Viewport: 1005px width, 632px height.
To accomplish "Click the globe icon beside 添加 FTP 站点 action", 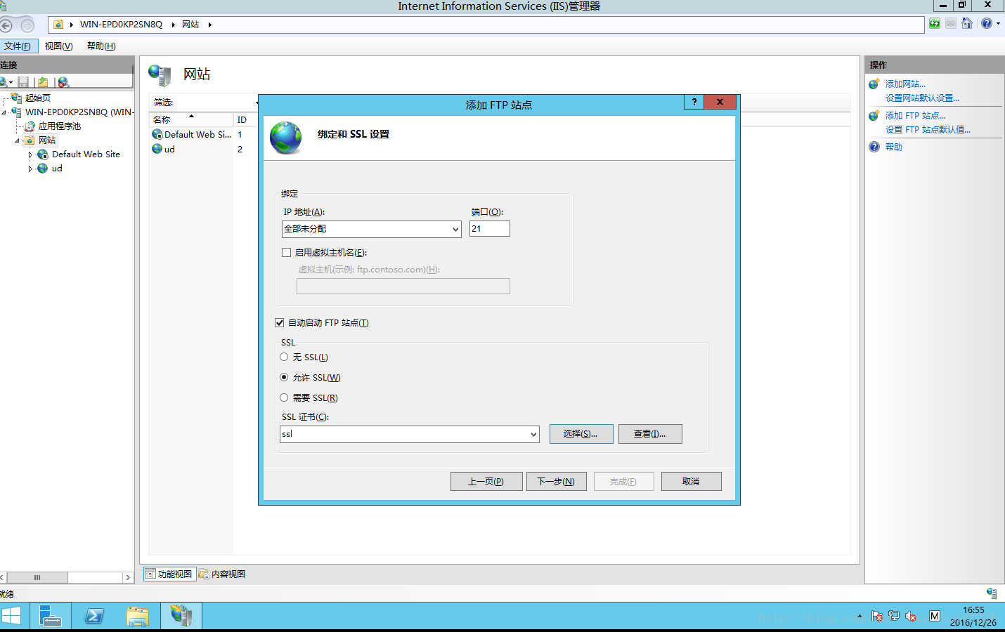I will pyautogui.click(x=874, y=115).
